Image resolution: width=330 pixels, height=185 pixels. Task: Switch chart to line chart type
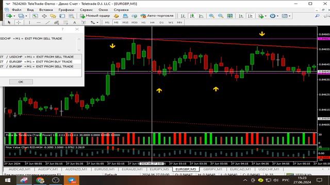[x=201, y=16]
